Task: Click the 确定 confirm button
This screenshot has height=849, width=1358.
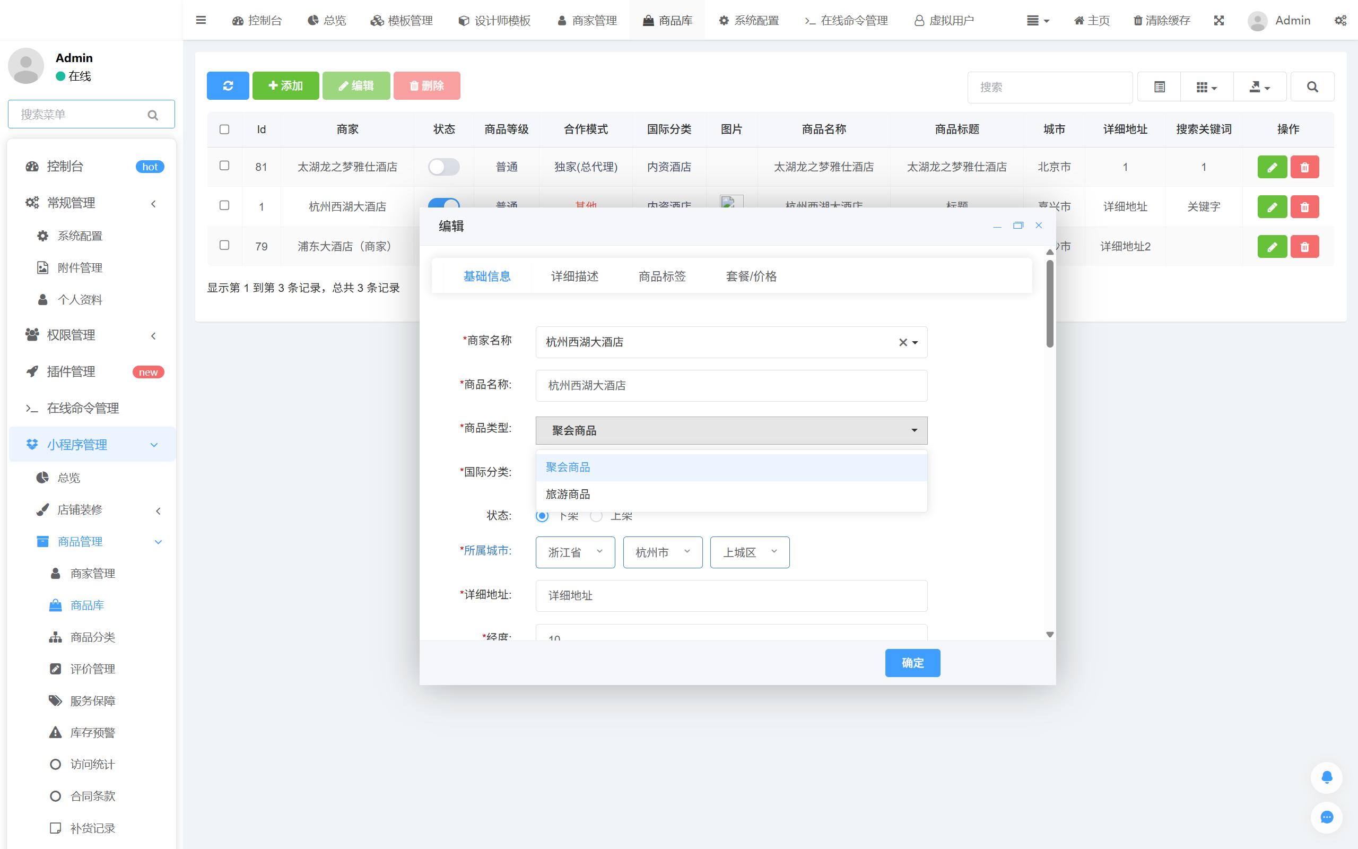Action: coord(912,663)
